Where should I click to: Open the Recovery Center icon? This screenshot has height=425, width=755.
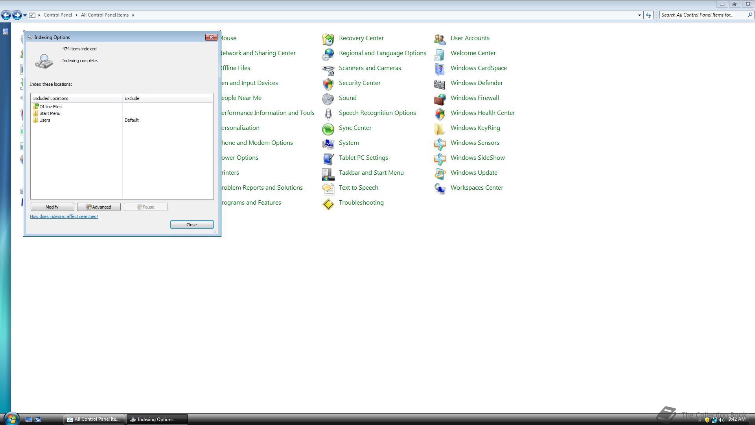pyautogui.click(x=328, y=39)
